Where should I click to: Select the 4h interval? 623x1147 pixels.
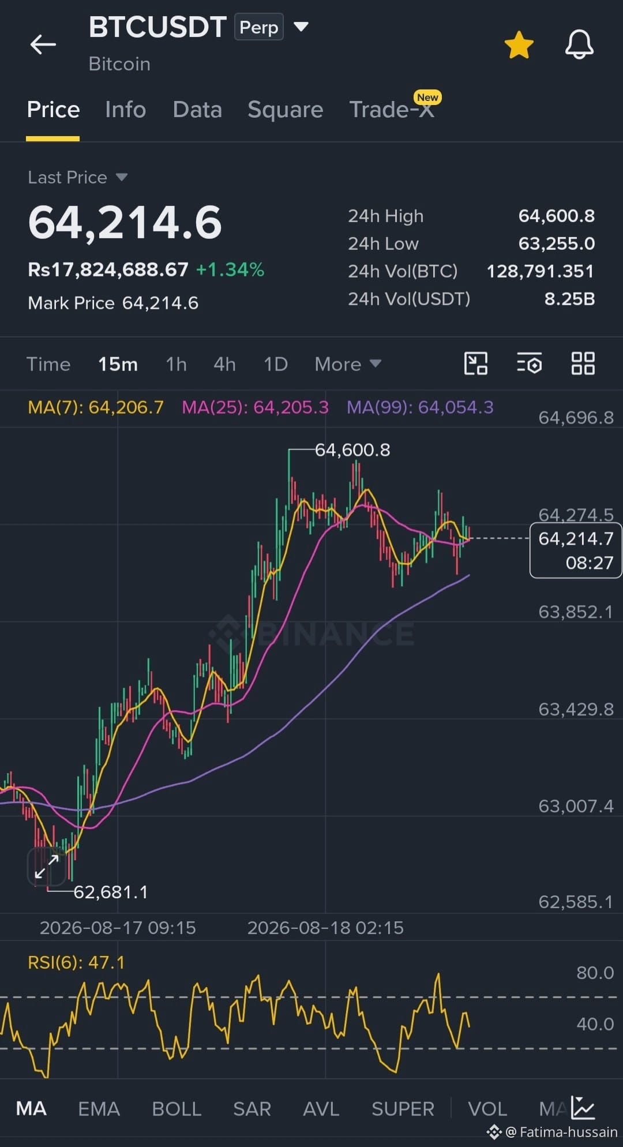pyautogui.click(x=224, y=364)
